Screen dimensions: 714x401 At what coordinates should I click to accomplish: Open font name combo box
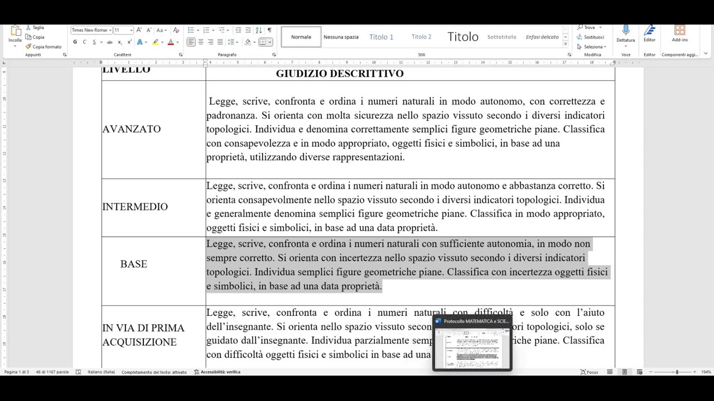91,30
